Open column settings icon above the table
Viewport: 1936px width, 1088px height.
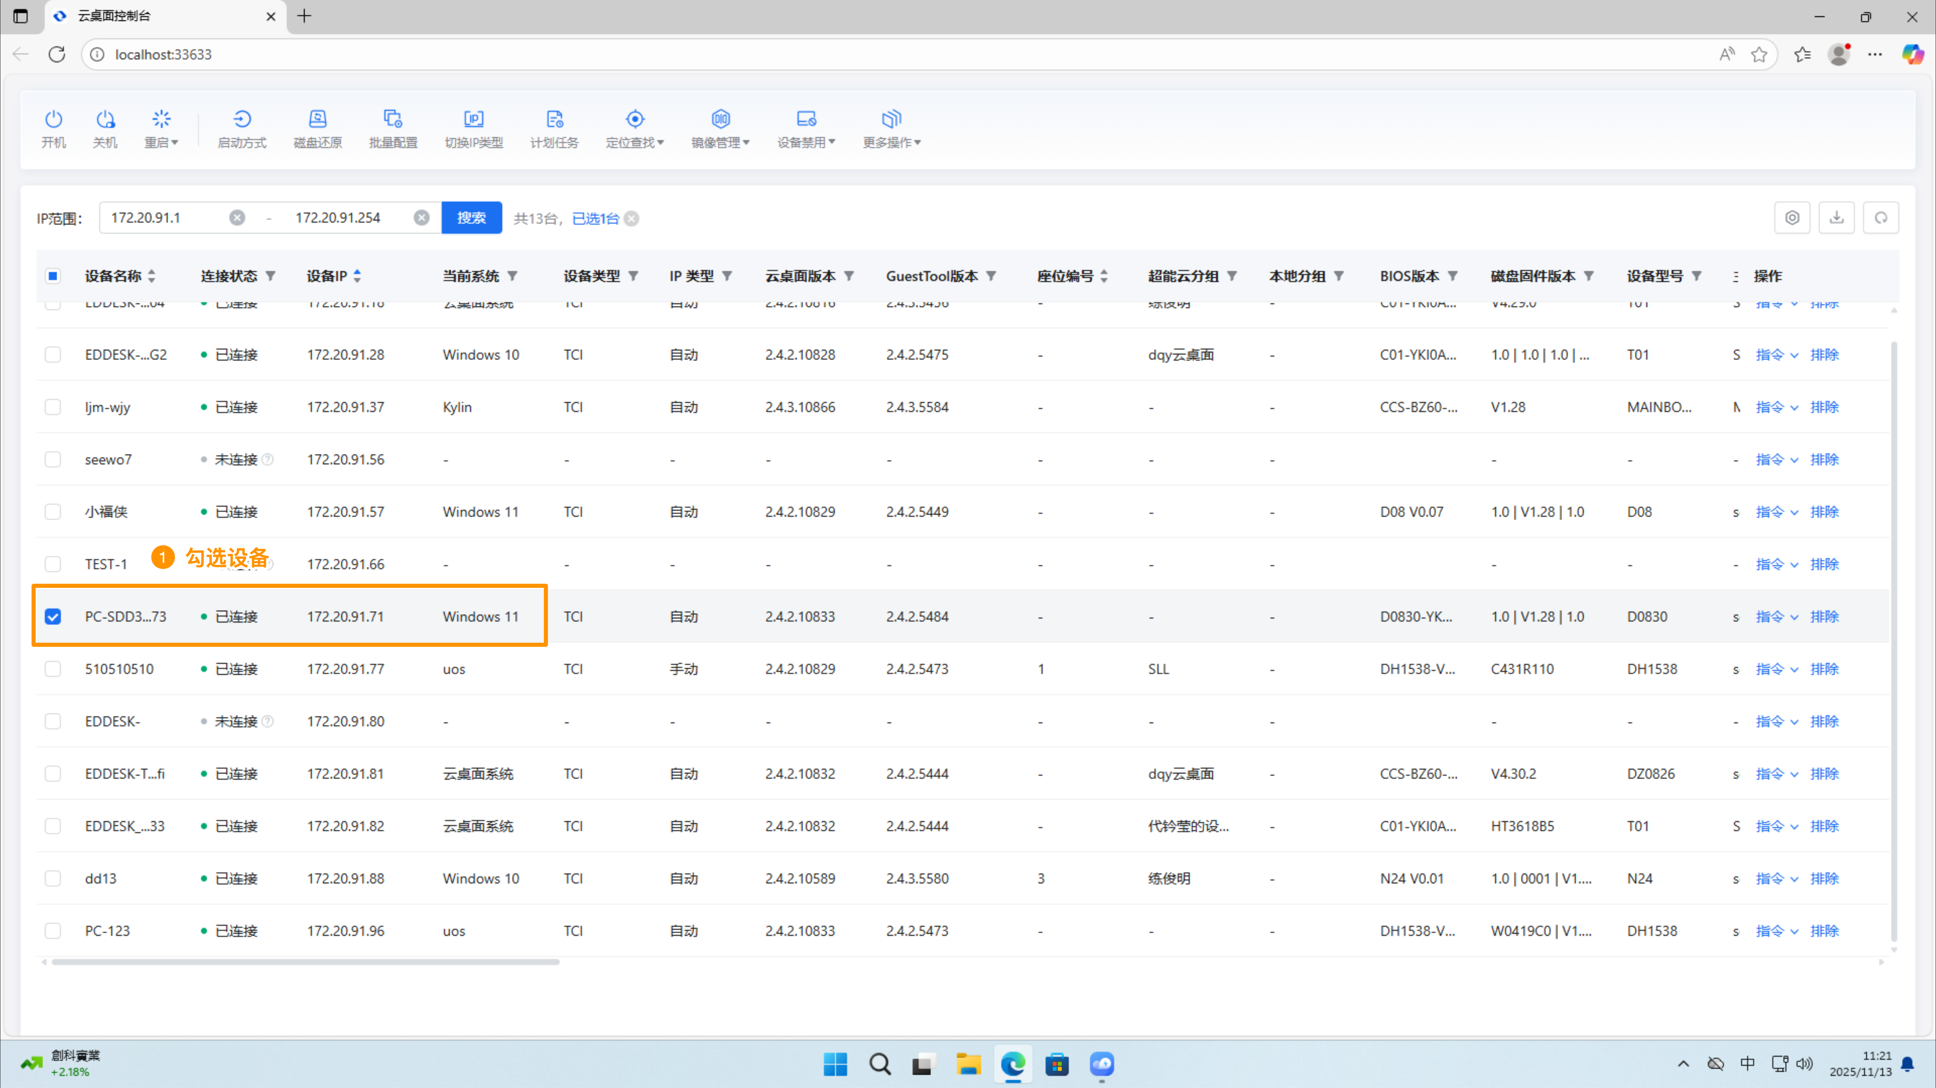coord(1792,218)
